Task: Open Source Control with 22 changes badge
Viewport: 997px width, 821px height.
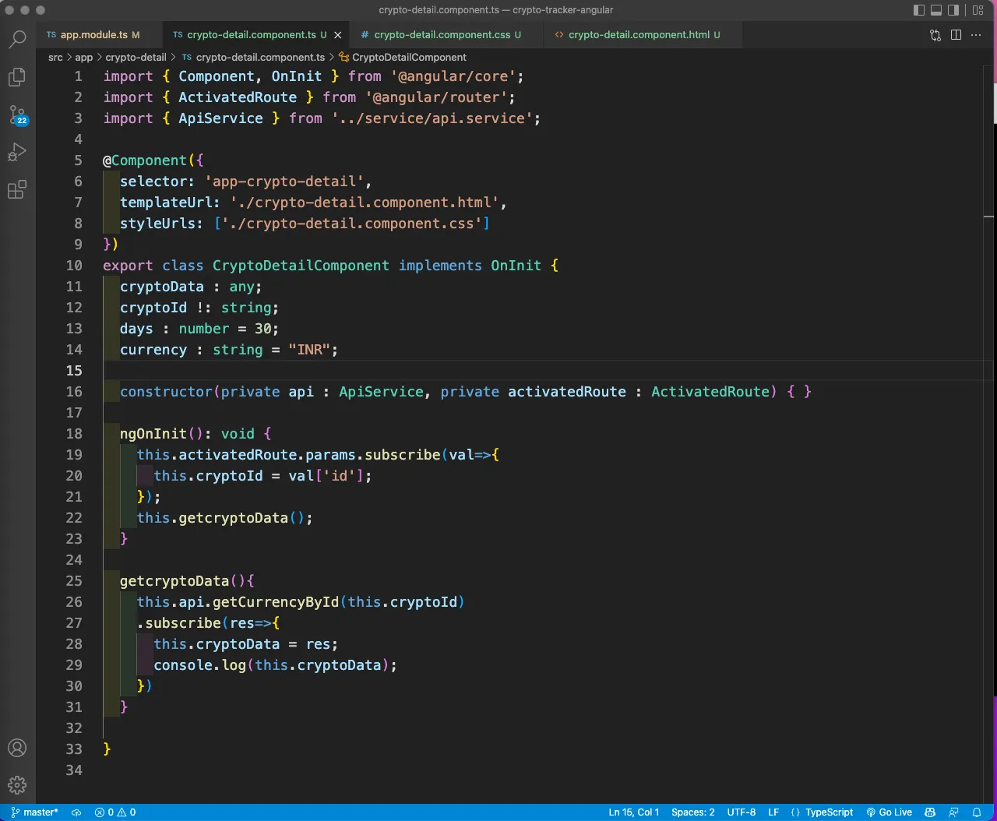Action: coord(17,115)
